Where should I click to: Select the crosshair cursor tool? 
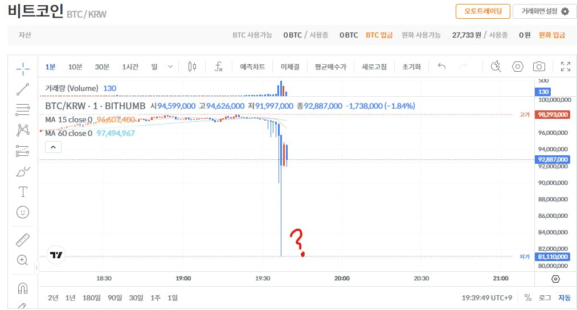(23, 69)
